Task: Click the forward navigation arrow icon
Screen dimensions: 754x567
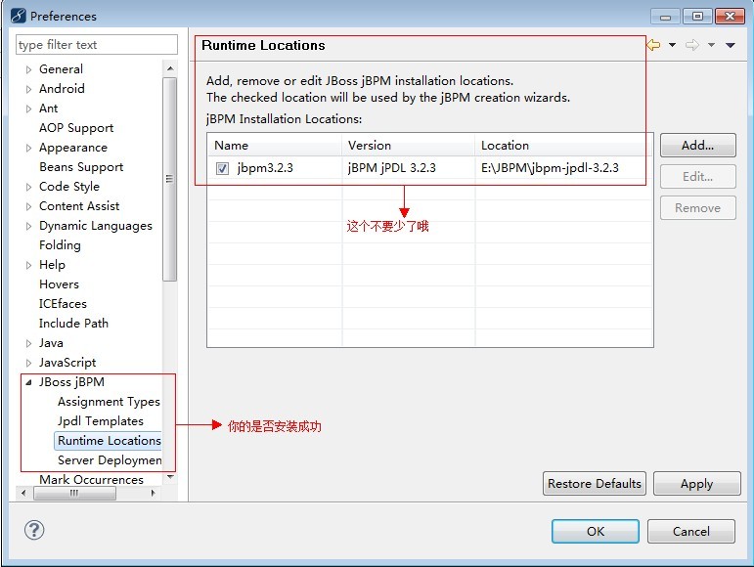Action: 692,45
